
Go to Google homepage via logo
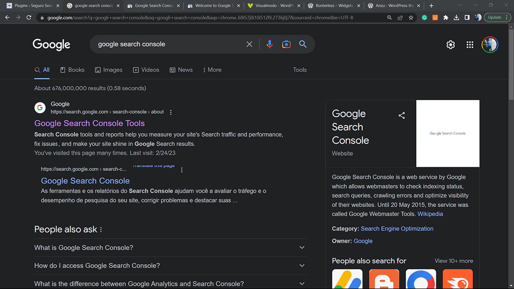pos(51,45)
